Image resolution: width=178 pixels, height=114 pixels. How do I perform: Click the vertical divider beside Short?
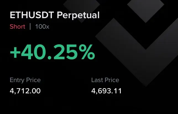(30, 26)
